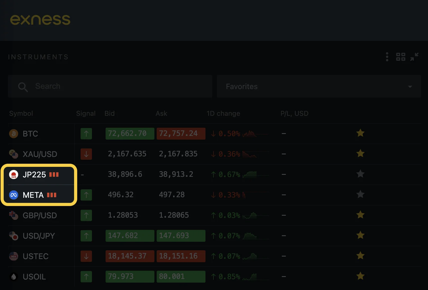Open the Favorites dropdown
428x290 pixels.
(319, 86)
